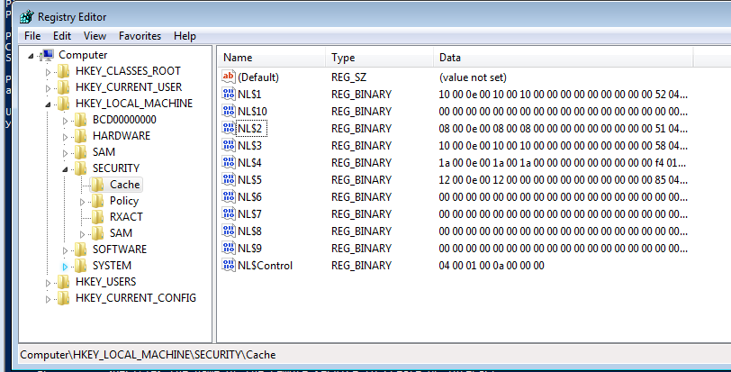Click the (Default) string value icon
Viewport: 731px width, 372px height.
[229, 77]
